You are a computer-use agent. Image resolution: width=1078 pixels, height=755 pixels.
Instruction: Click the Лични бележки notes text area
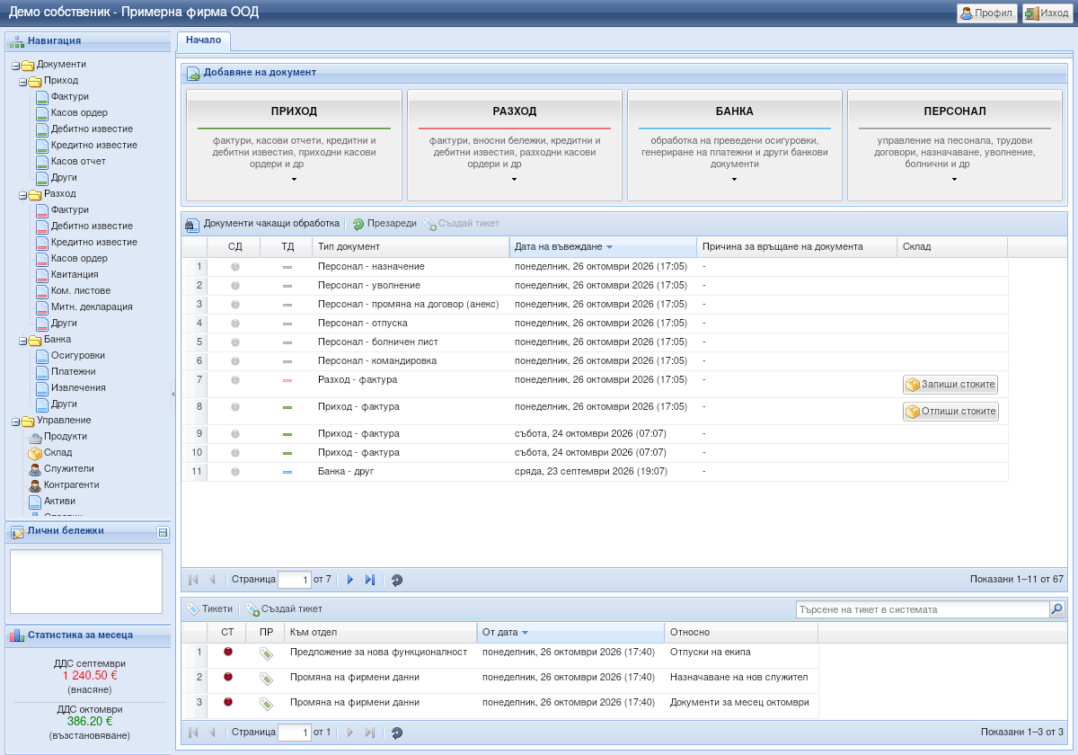tap(86, 582)
